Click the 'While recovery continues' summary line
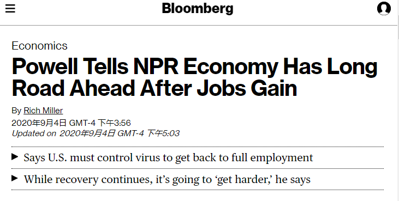399x201 pixels. [x=167, y=179]
